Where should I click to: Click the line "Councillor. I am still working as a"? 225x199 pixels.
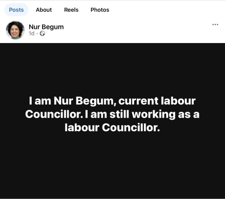point(112,114)
